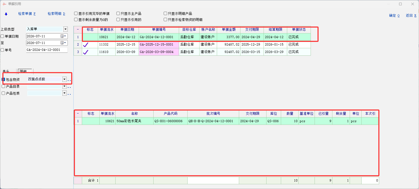
Task: Collapse upper grid with minus corner button
Action: (x=78, y=29)
